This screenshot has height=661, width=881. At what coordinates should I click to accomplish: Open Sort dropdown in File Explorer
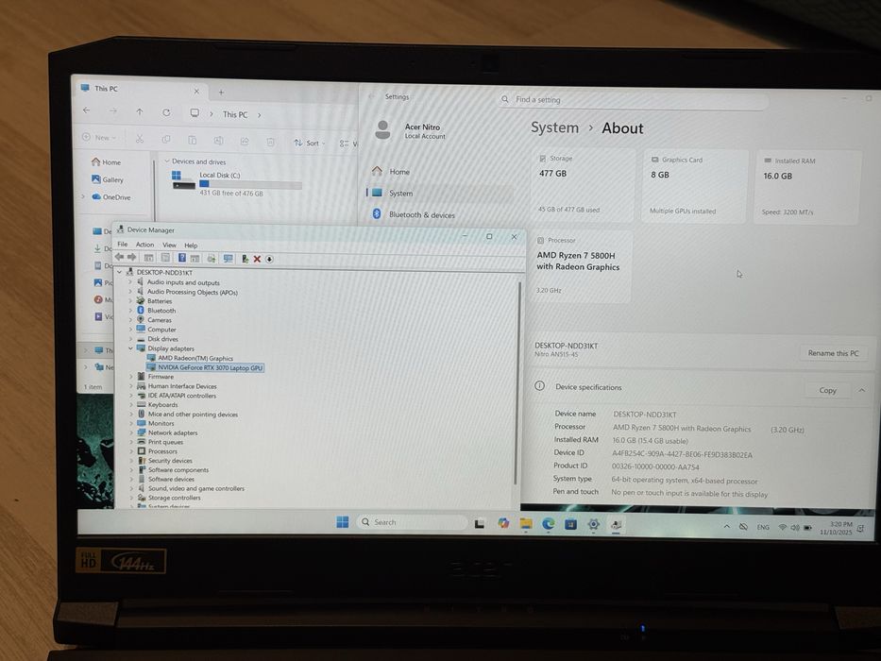[310, 143]
